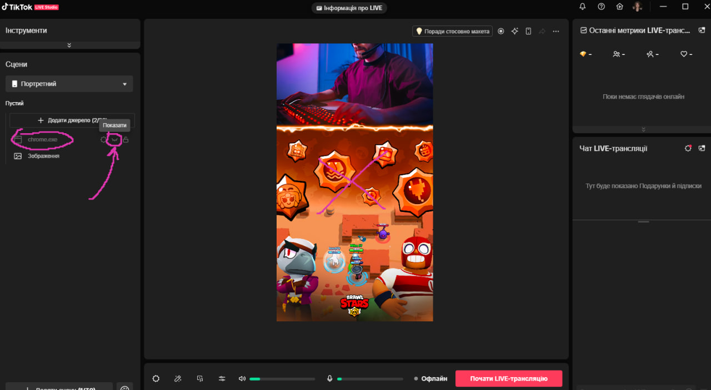711x390 pixels.
Task: Click the Офлайн status indicator
Action: click(430, 378)
